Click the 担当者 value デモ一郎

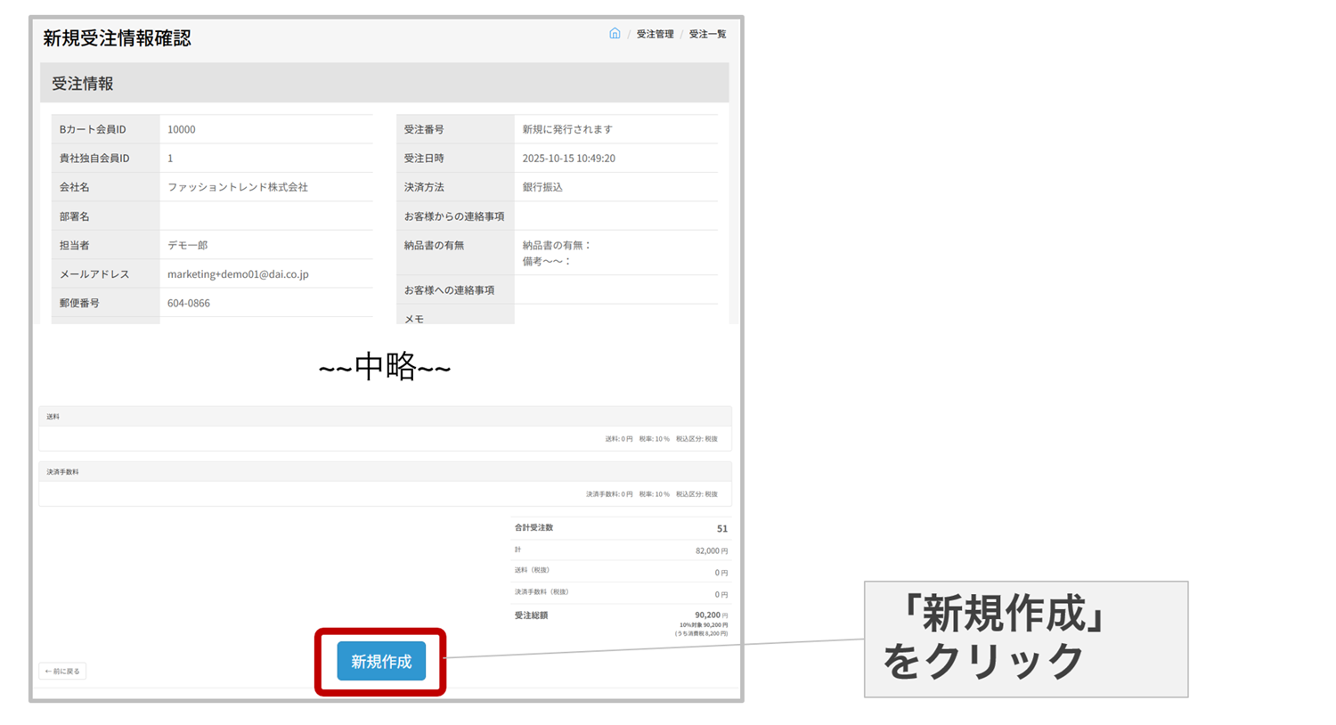click(187, 246)
